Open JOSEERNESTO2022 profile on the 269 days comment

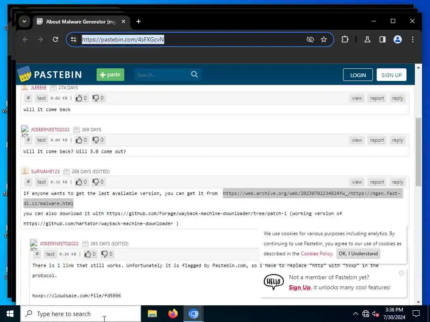point(50,130)
